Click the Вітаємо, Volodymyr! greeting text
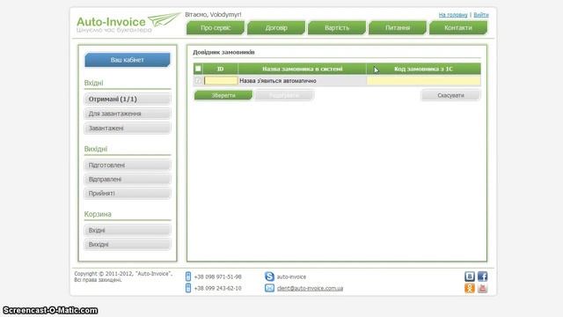Viewport: 563px width, 317px height. (x=213, y=14)
